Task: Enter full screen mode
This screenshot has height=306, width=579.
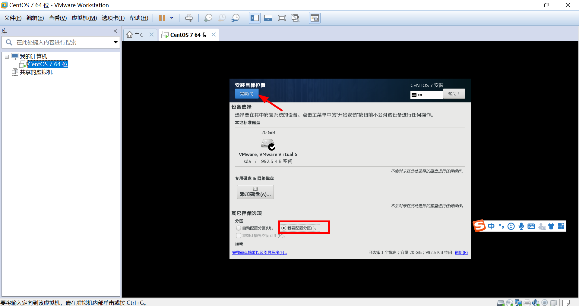Action: pyautogui.click(x=282, y=18)
